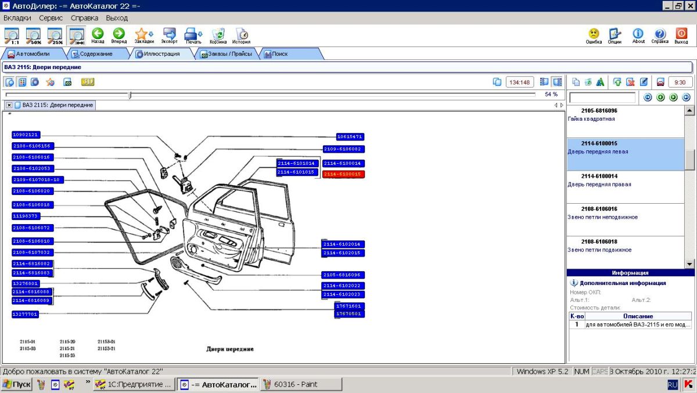Go back with the Назад arrow
This screenshot has width=697, height=393.
pos(98,35)
